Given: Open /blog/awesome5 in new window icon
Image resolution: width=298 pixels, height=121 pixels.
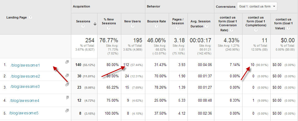Looking at the screenshot, I should click(x=67, y=111).
